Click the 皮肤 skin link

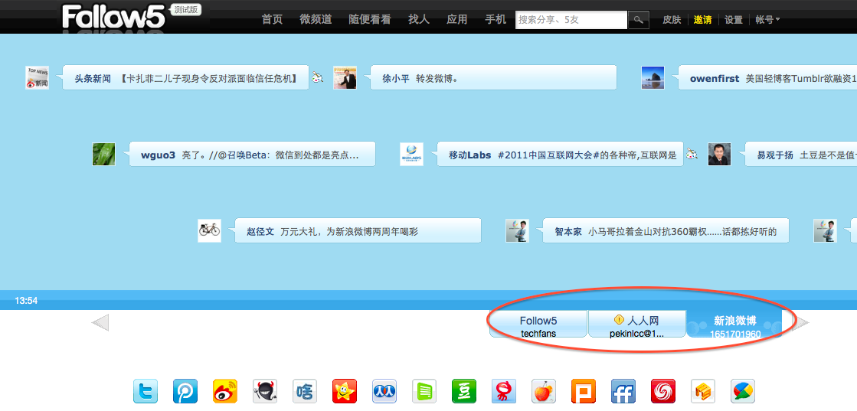pyautogui.click(x=672, y=20)
